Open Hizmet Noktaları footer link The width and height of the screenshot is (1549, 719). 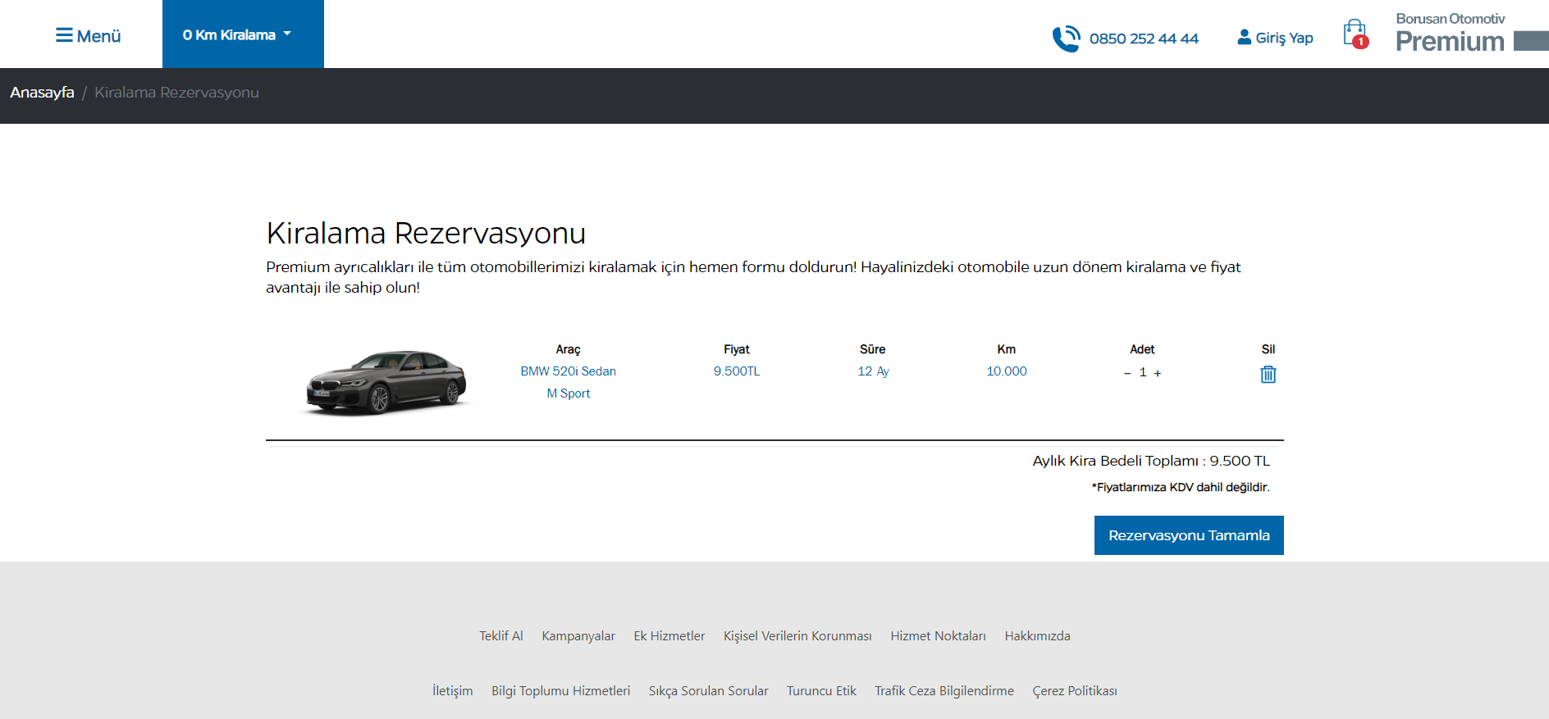[939, 636]
